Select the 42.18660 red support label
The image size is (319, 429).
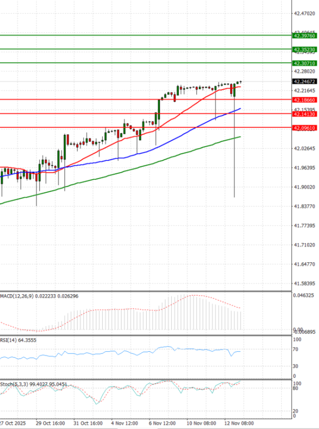[305, 100]
